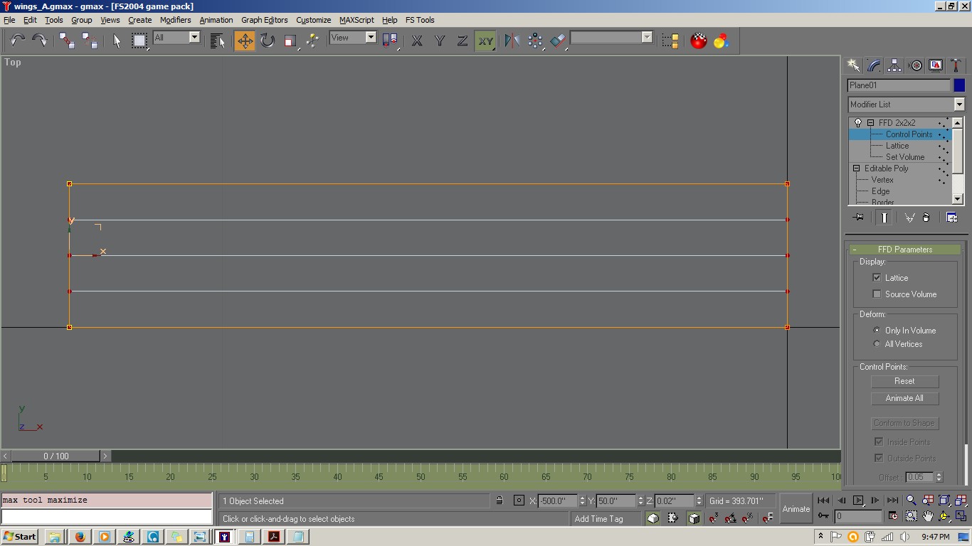The height and width of the screenshot is (546, 972).
Task: Click the Zoom Extents All icon
Action: click(x=961, y=500)
